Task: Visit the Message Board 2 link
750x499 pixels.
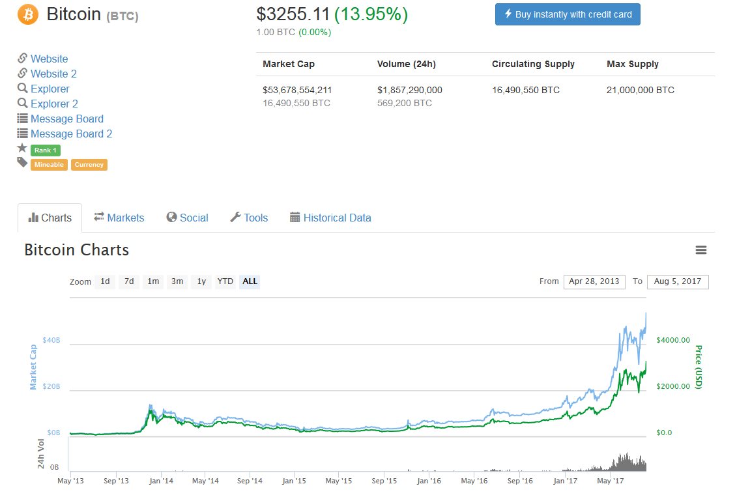Action: tap(71, 134)
